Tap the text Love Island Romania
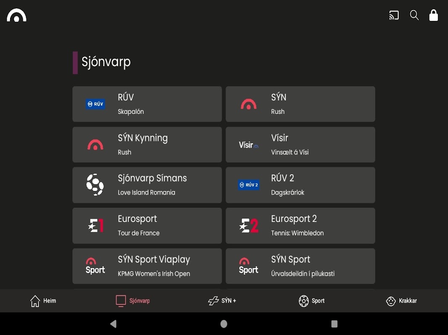The width and height of the screenshot is (448, 335). 147,193
